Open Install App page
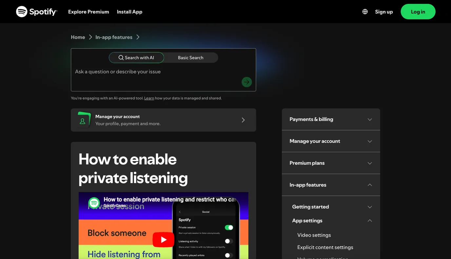The width and height of the screenshot is (451, 259). 129,11
